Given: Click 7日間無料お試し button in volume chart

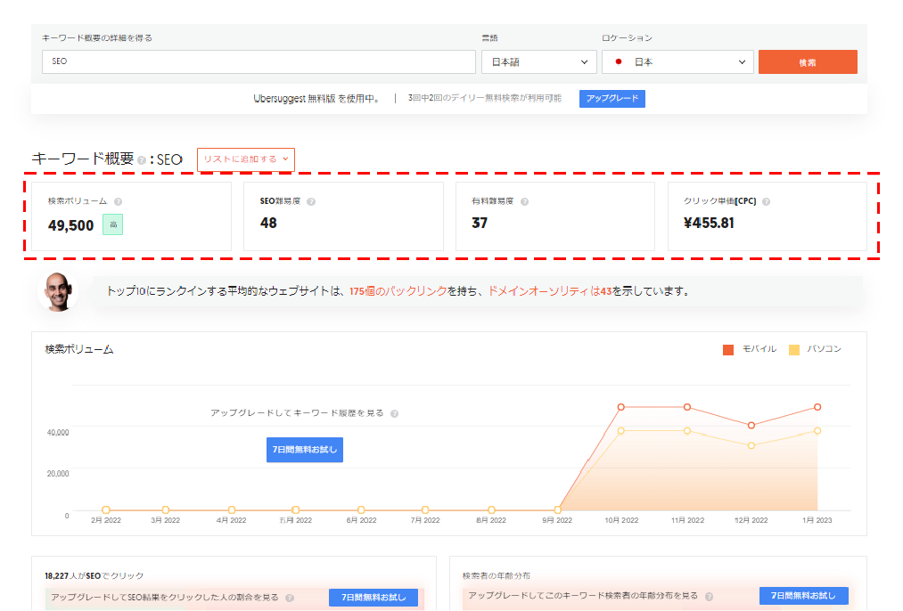Looking at the screenshot, I should pos(305,449).
